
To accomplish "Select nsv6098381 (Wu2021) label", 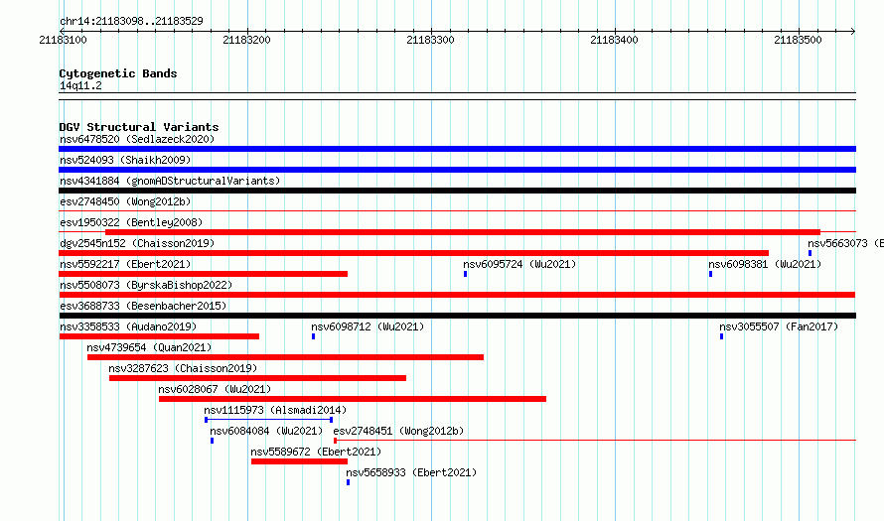I will (765, 264).
